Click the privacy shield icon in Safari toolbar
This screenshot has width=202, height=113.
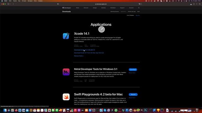tap(58, 4)
